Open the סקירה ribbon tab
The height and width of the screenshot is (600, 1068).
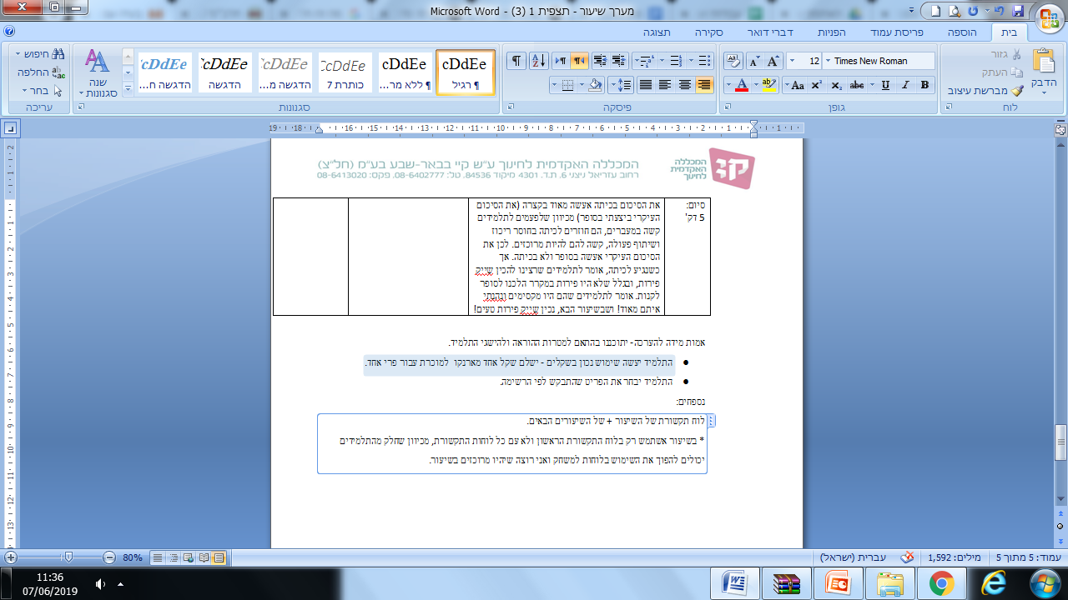pyautogui.click(x=708, y=32)
